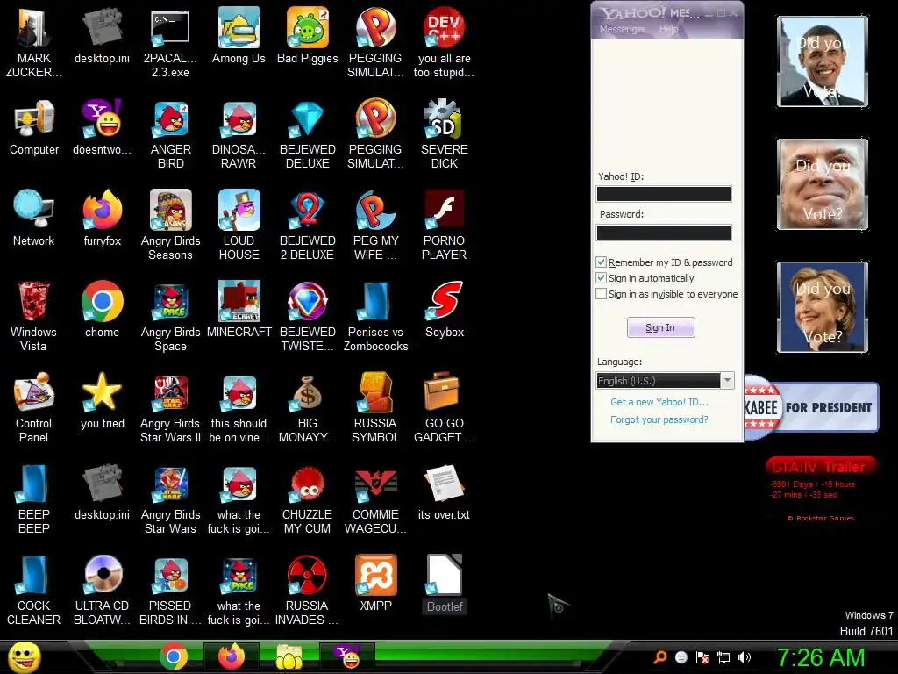This screenshot has height=674, width=898.
Task: Click the McCain 'Did you Vote?' gadget
Action: [823, 184]
